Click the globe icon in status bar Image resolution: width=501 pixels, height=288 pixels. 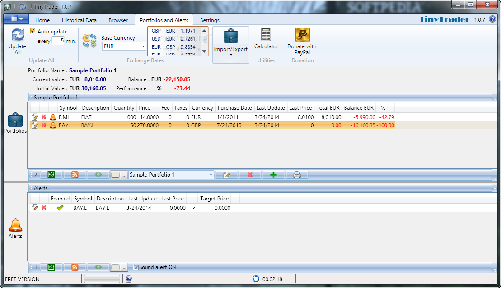[129, 279]
